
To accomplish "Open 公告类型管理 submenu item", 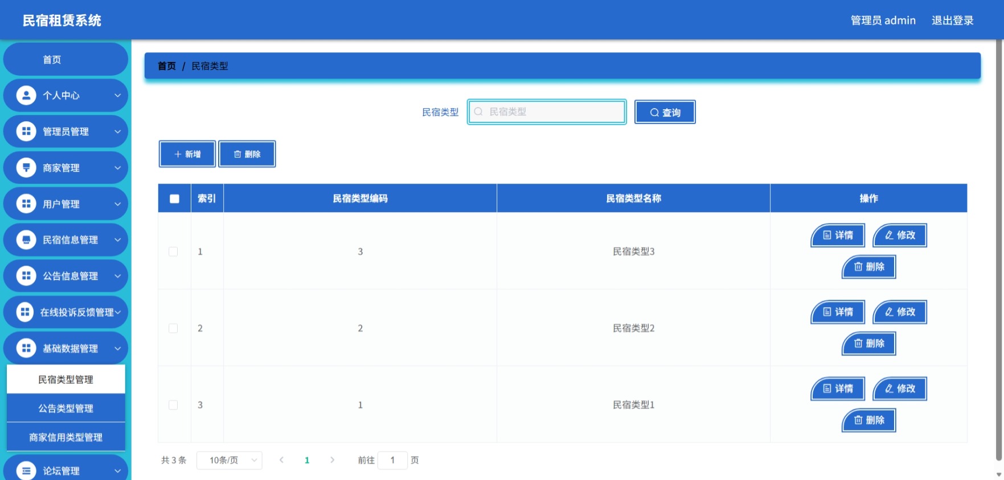I will [x=65, y=408].
